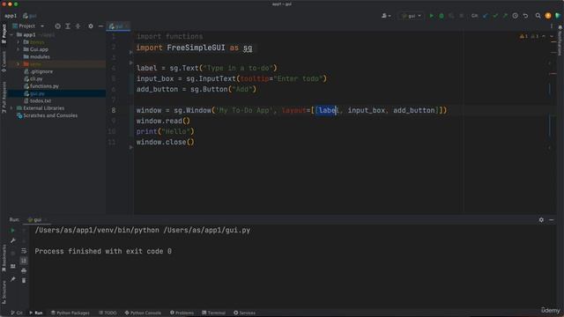The image size is (564, 317).
Task: Toggle scroll to end in Run console
Action: tap(24, 261)
